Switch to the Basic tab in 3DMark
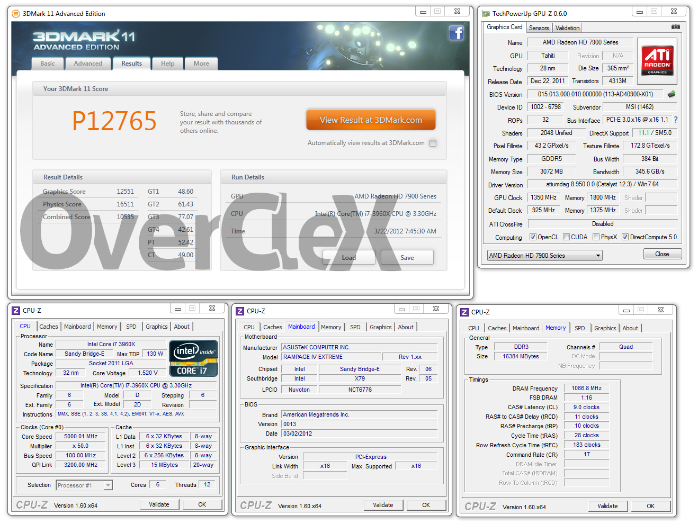 pyautogui.click(x=48, y=64)
